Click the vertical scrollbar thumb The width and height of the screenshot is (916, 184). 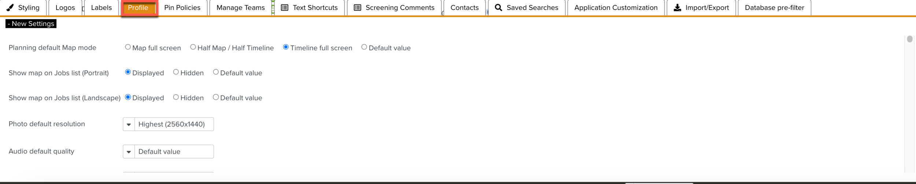tap(909, 39)
